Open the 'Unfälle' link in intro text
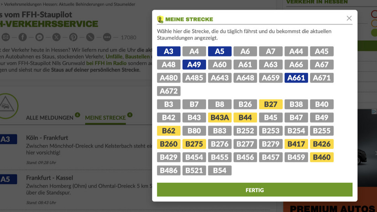The image size is (377, 212). (x=113, y=56)
